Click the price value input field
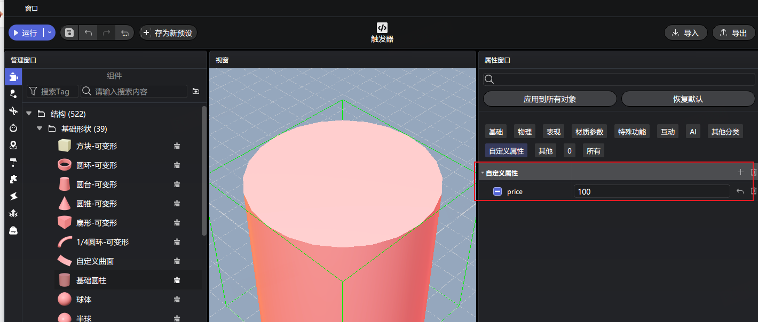The width and height of the screenshot is (758, 322). (651, 191)
